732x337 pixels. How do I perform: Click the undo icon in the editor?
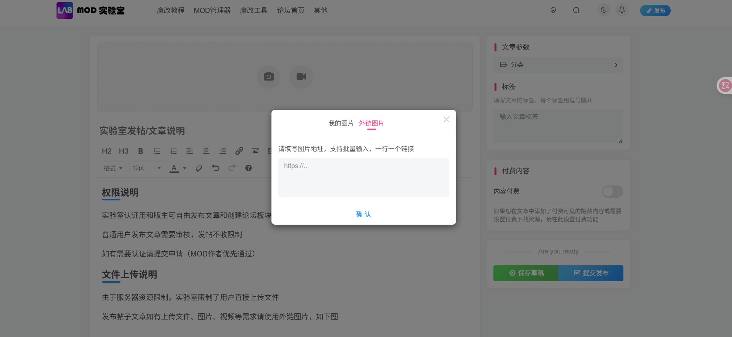[215, 168]
